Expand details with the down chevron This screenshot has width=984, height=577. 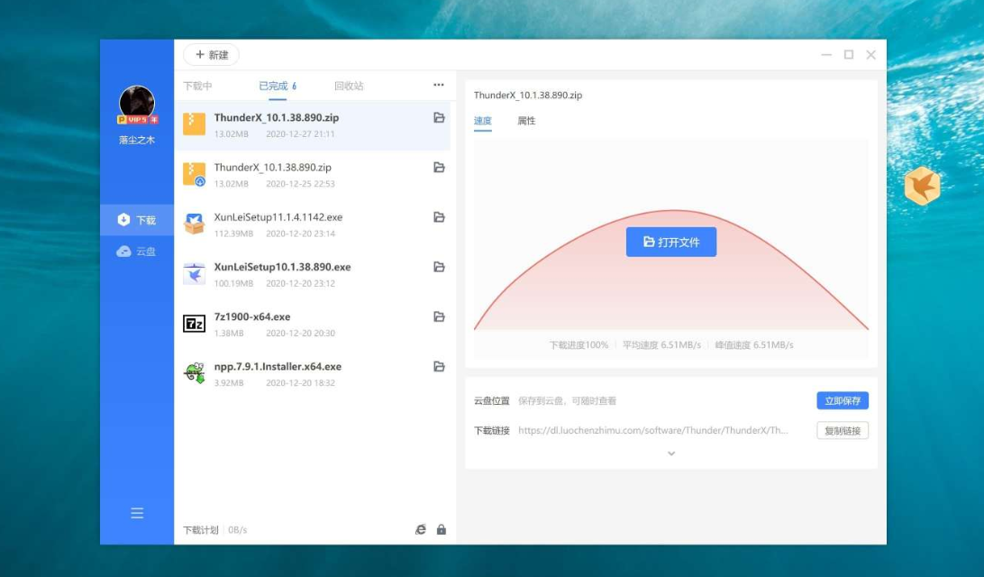pyautogui.click(x=671, y=453)
